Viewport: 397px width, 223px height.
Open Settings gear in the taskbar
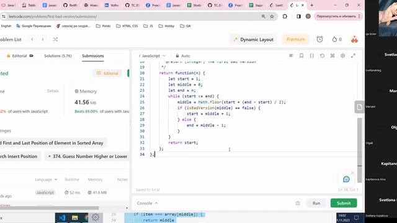(96, 217)
